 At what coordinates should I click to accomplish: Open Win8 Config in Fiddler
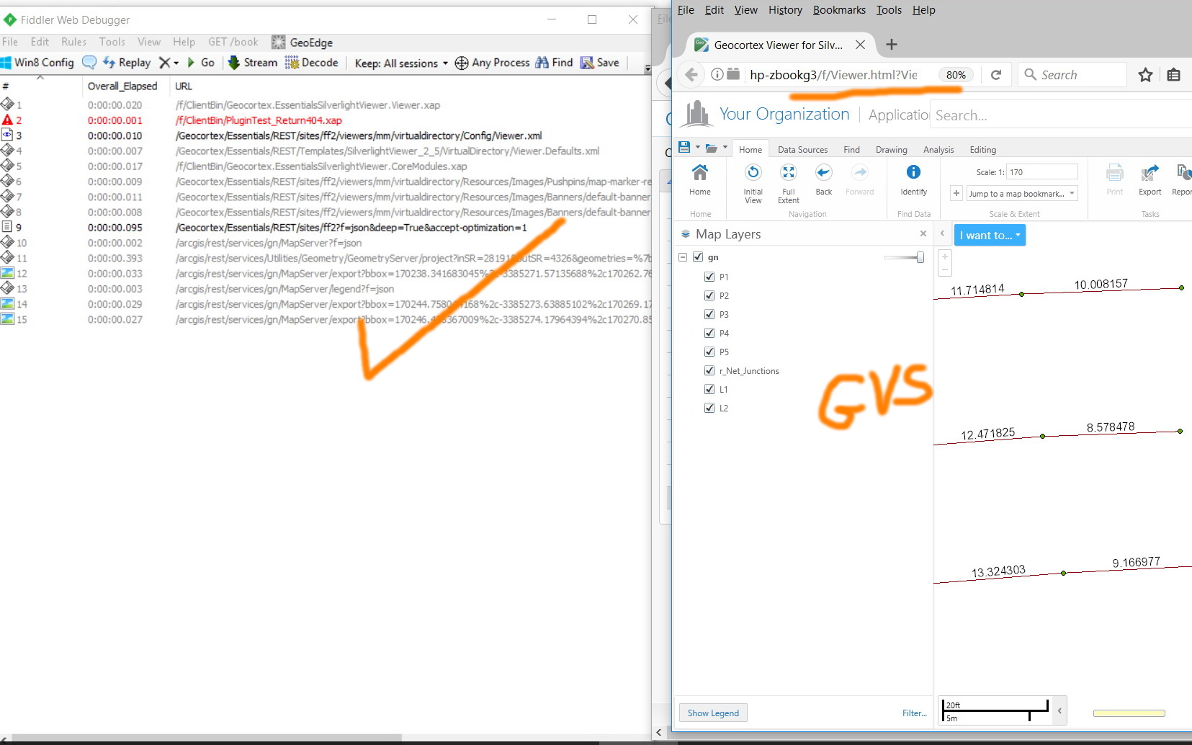[37, 63]
